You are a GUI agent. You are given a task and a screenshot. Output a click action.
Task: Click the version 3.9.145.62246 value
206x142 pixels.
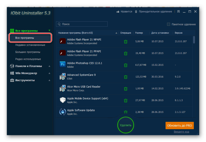point(183,88)
